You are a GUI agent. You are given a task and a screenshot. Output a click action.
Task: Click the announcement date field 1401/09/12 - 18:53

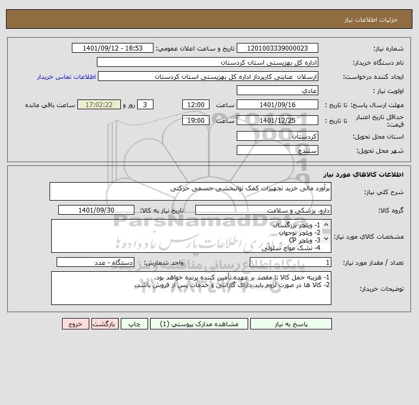coord(113,48)
